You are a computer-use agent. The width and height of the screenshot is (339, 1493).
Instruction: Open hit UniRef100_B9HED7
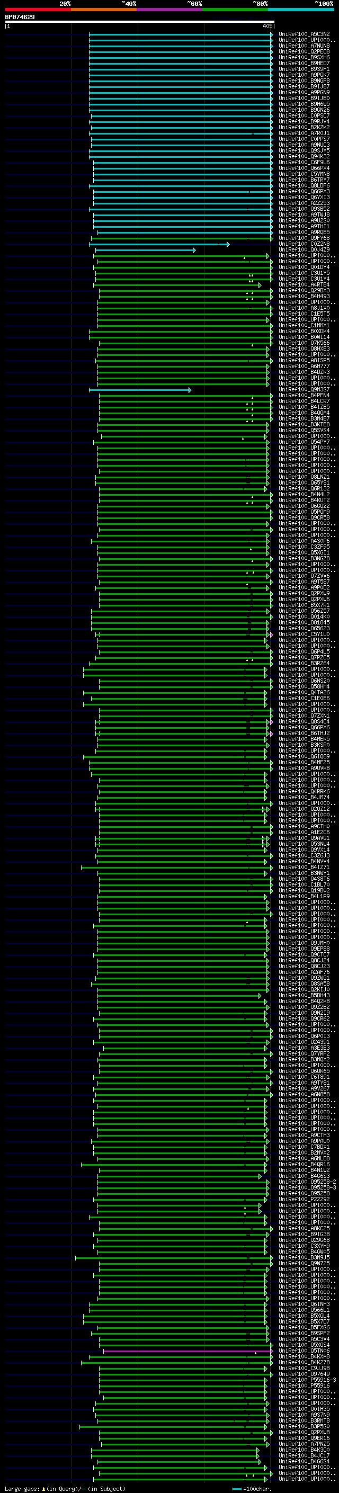[x=304, y=63]
